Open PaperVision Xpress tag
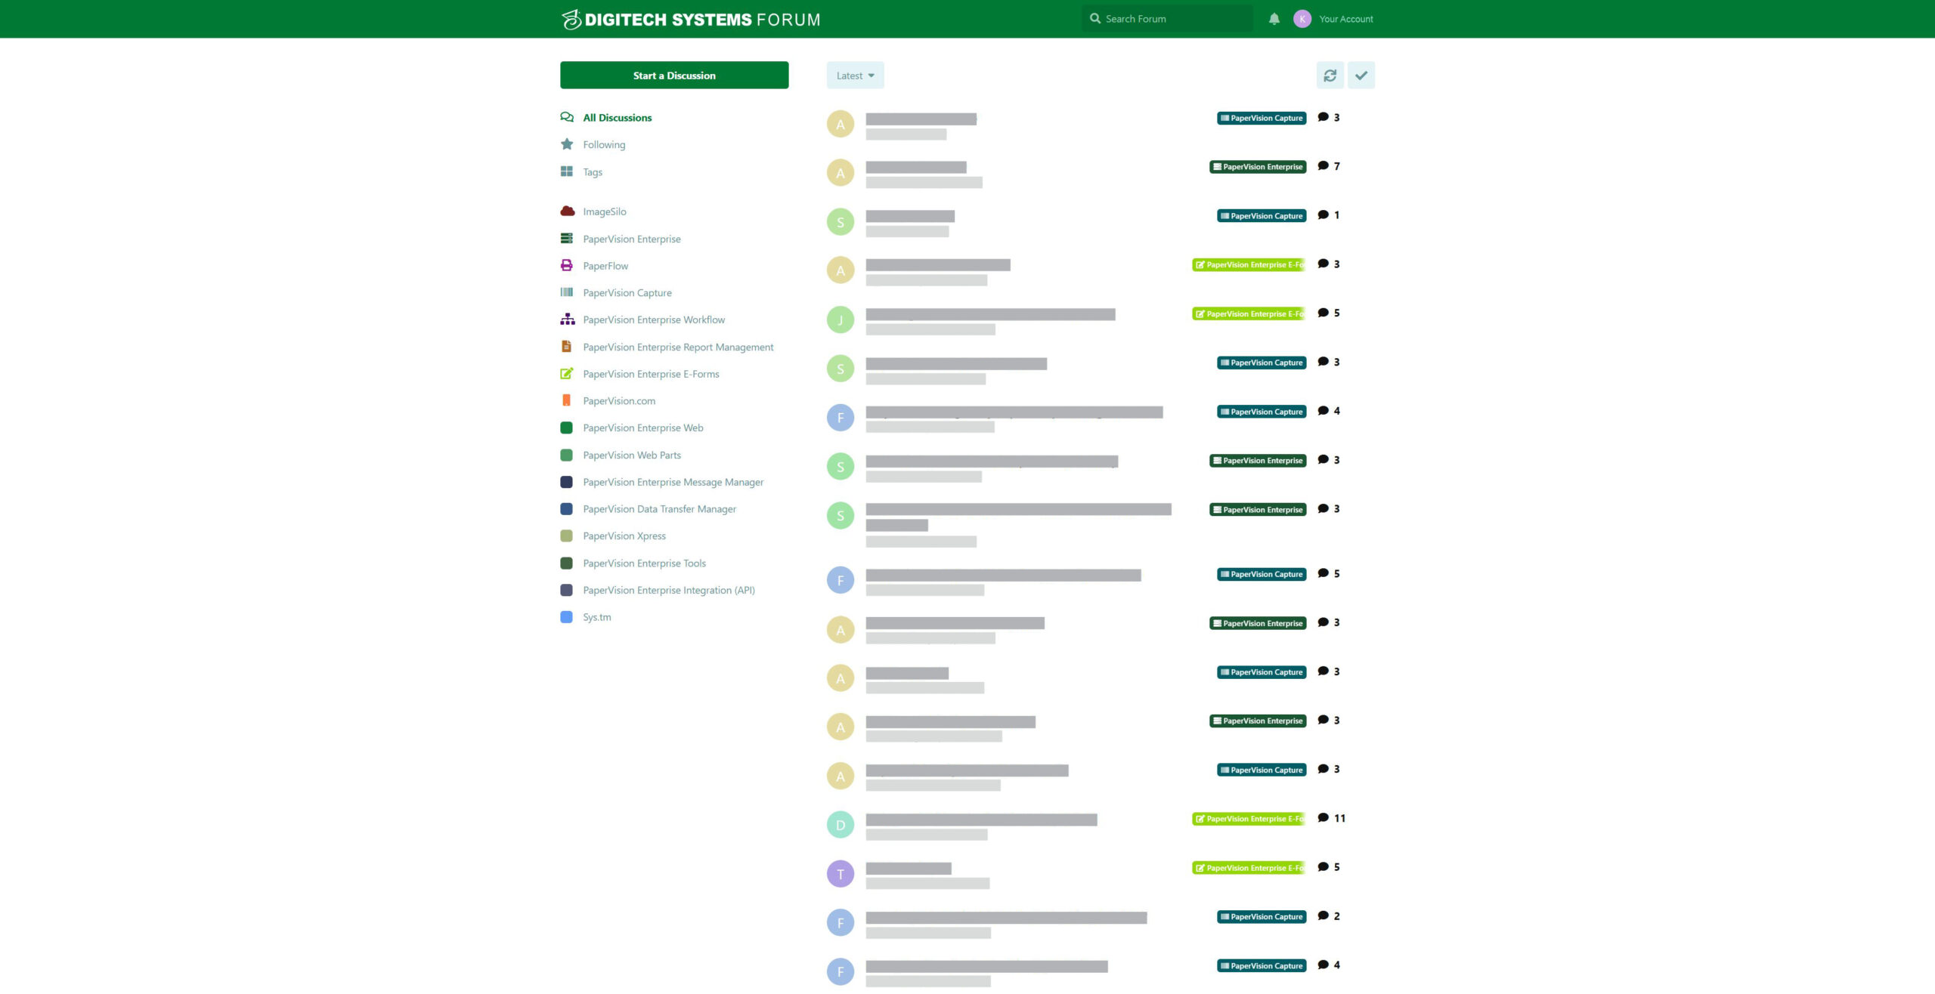The height and width of the screenshot is (994, 1935). 624,536
